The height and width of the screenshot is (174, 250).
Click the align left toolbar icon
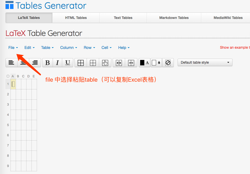[11, 63]
